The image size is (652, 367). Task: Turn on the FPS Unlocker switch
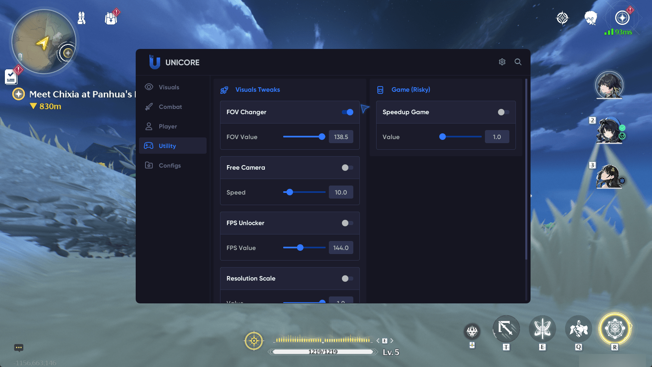[x=347, y=223]
